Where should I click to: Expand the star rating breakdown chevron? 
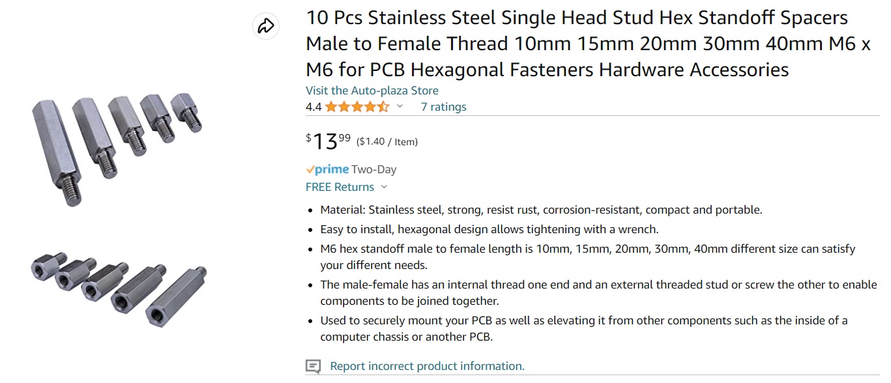click(x=400, y=107)
